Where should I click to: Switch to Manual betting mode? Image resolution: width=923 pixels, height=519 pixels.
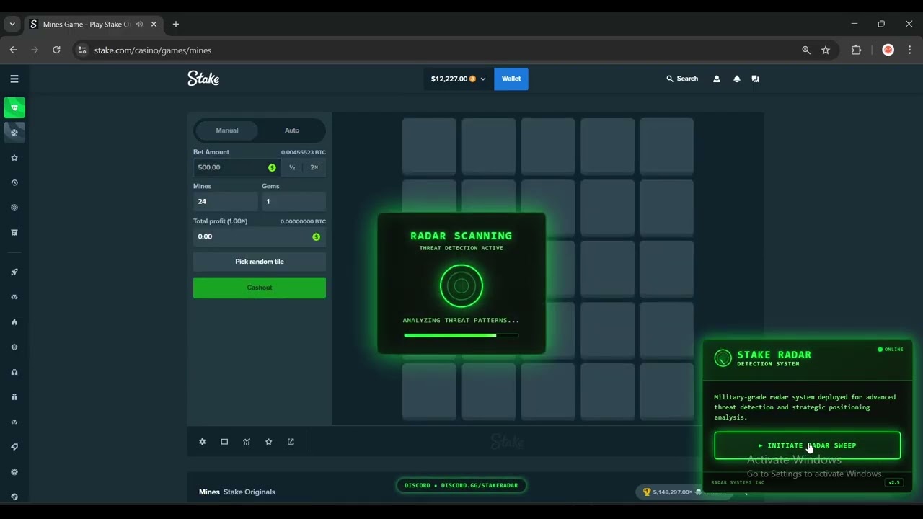click(227, 130)
